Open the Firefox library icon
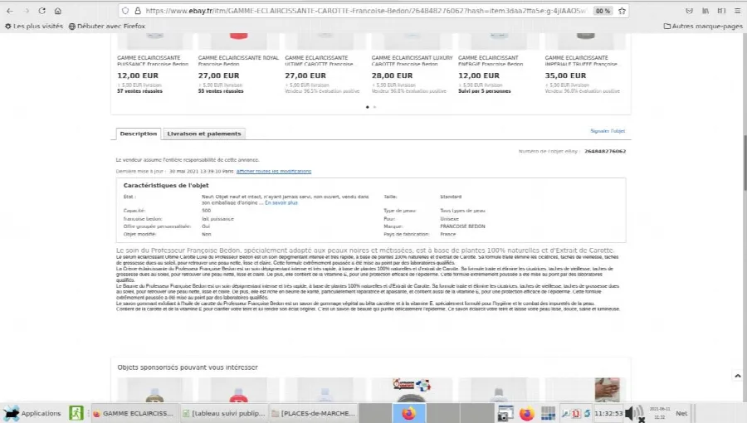Viewport: 747px width, 423px height. (x=705, y=11)
